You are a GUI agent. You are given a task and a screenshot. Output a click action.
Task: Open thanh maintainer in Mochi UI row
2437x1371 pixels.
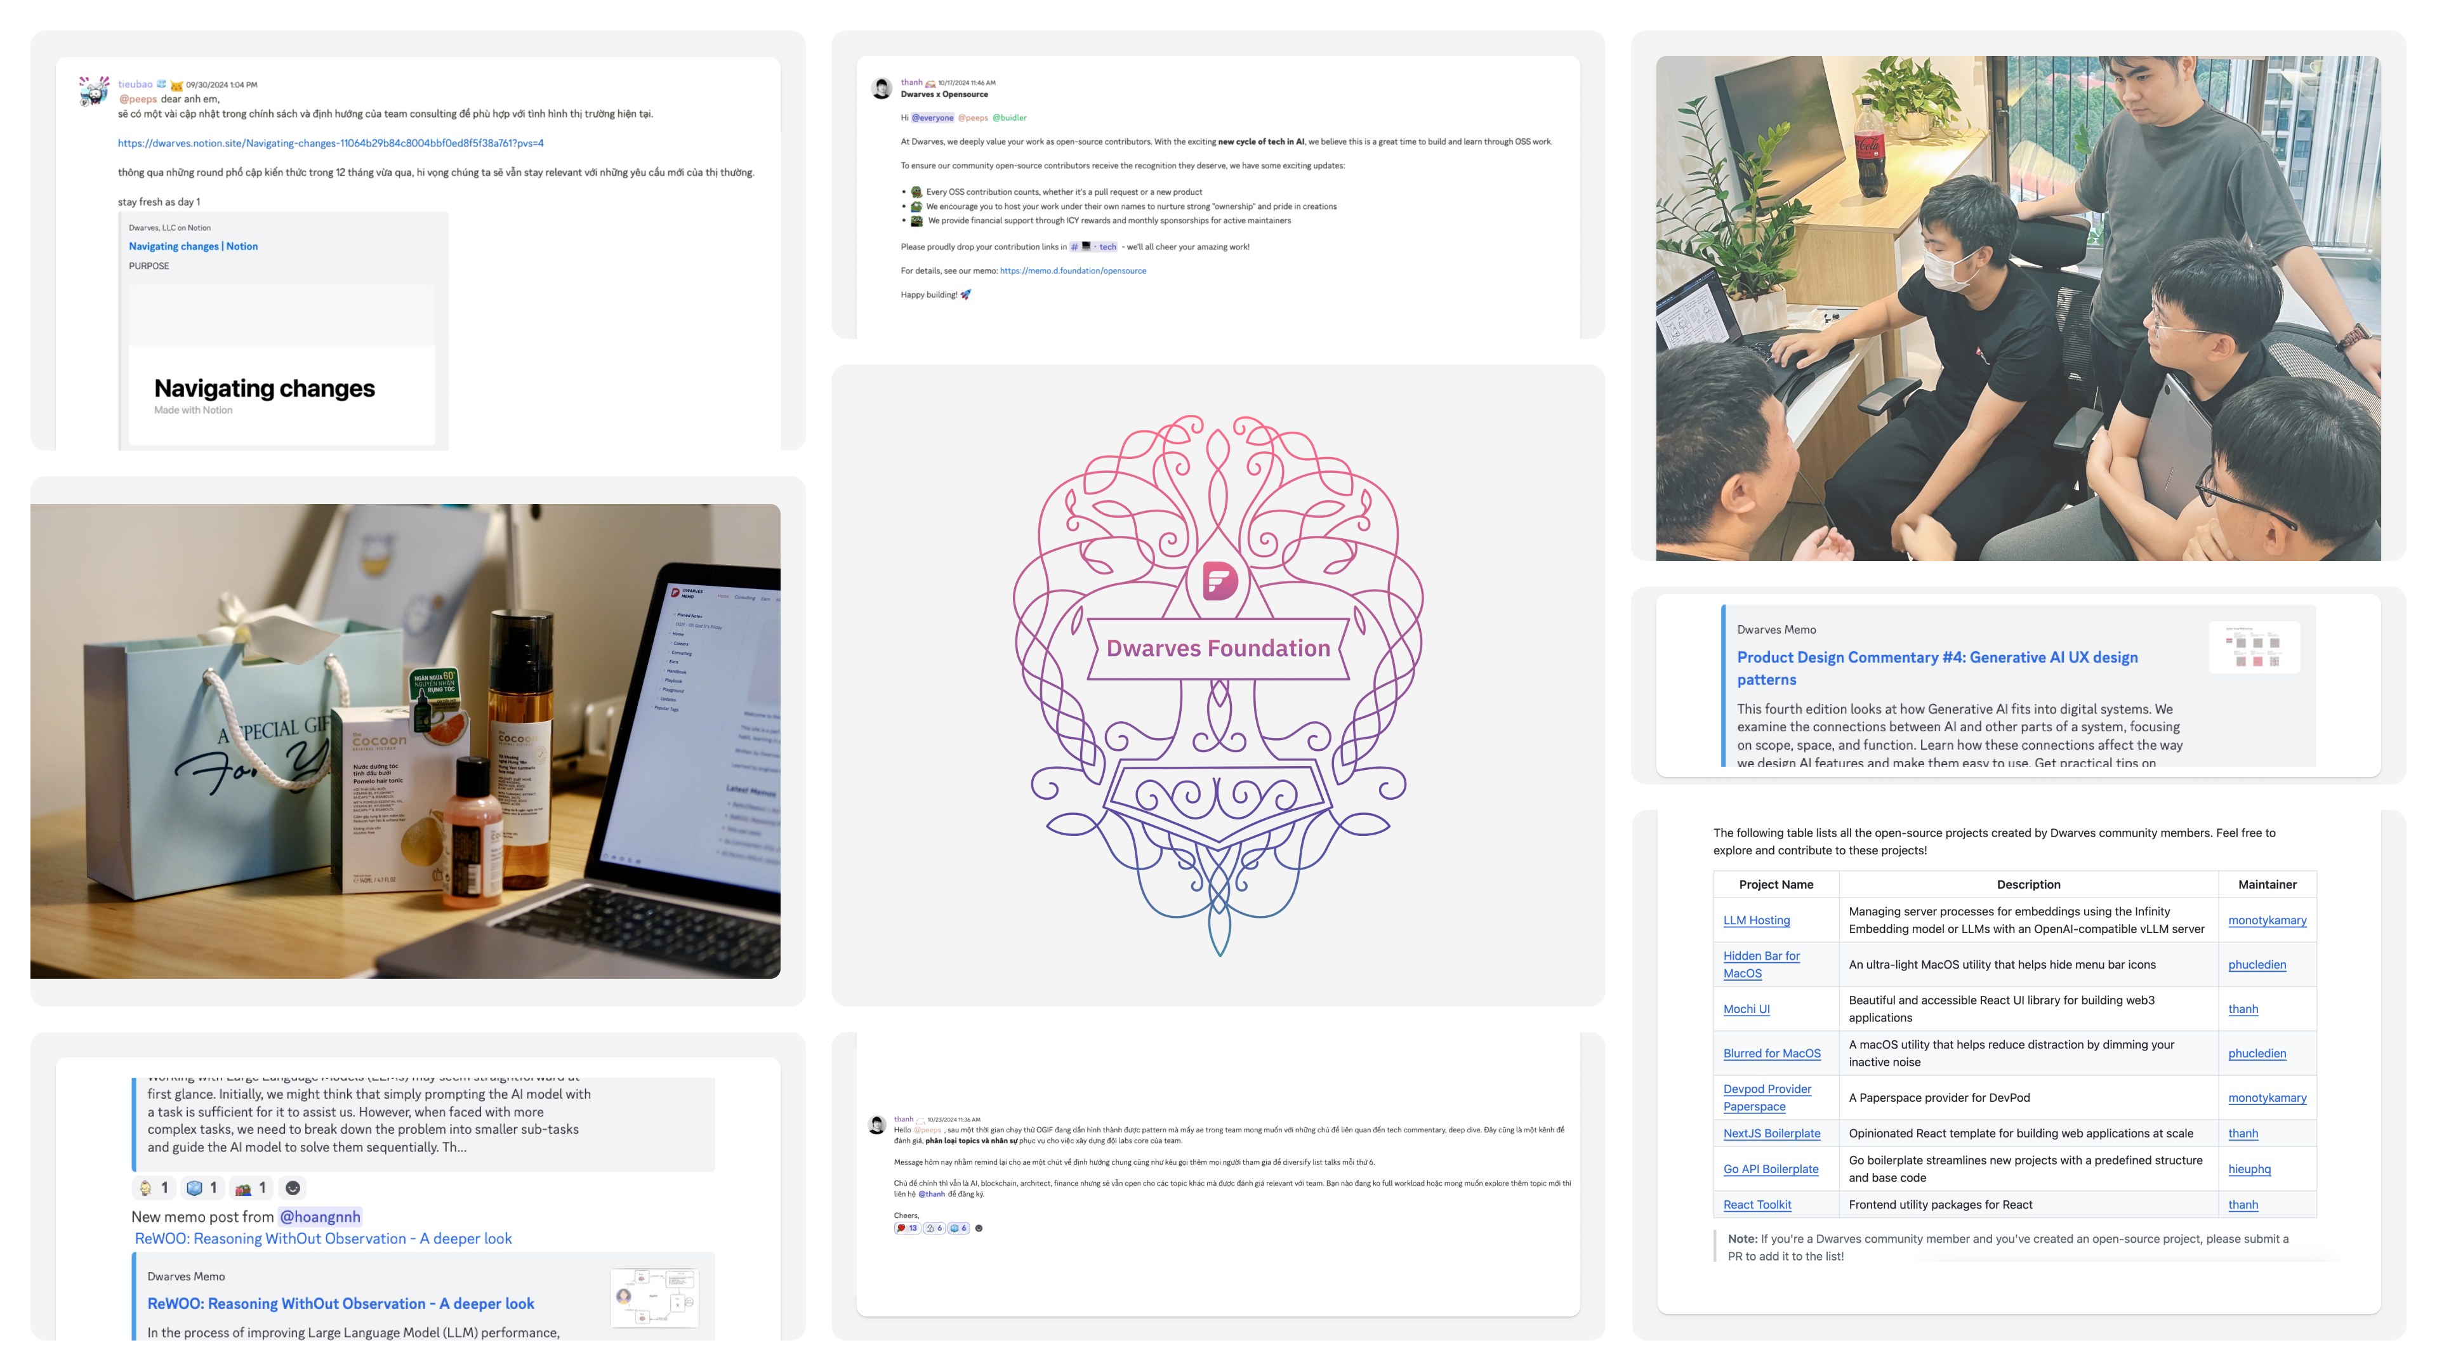coord(2243,1009)
